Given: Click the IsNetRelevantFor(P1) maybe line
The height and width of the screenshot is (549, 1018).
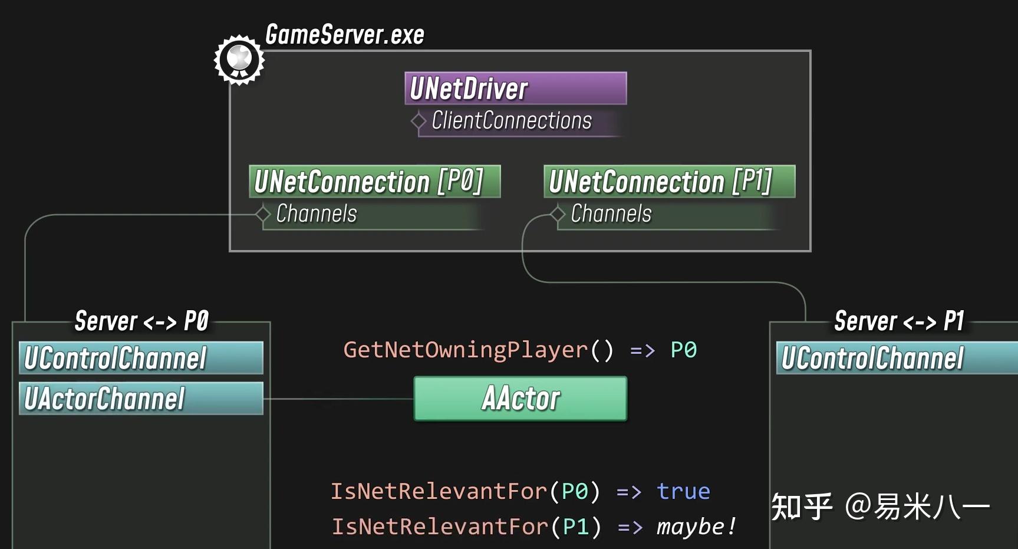Looking at the screenshot, I should tap(533, 527).
